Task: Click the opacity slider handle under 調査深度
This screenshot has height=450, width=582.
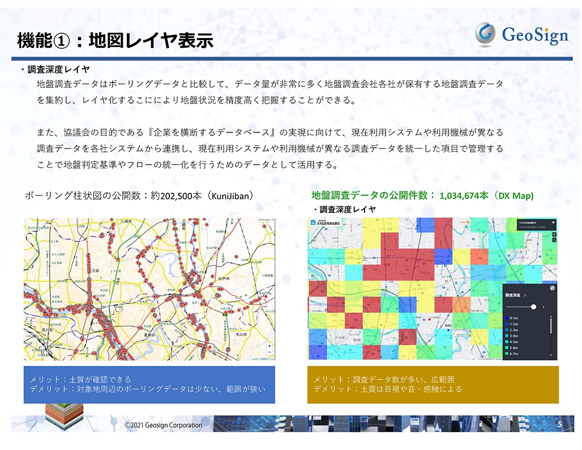Action: [x=533, y=307]
